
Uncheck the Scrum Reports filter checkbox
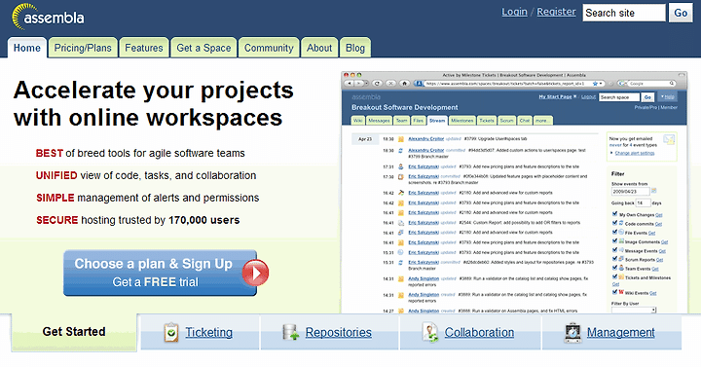point(614,258)
